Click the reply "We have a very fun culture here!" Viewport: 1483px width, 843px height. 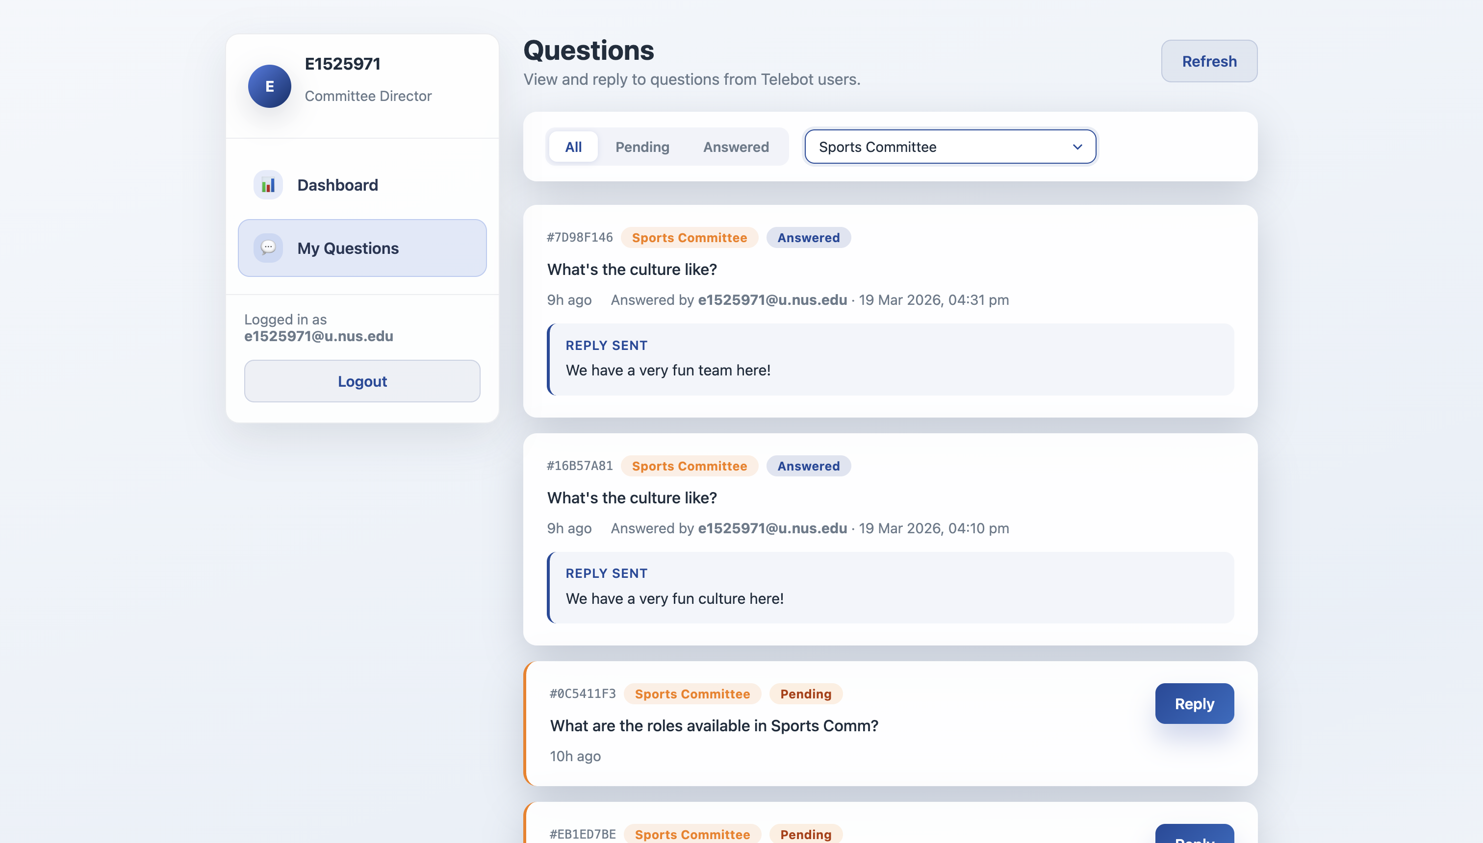[x=674, y=598]
